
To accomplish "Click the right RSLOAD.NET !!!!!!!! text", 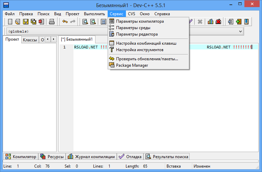I will 229,47.
